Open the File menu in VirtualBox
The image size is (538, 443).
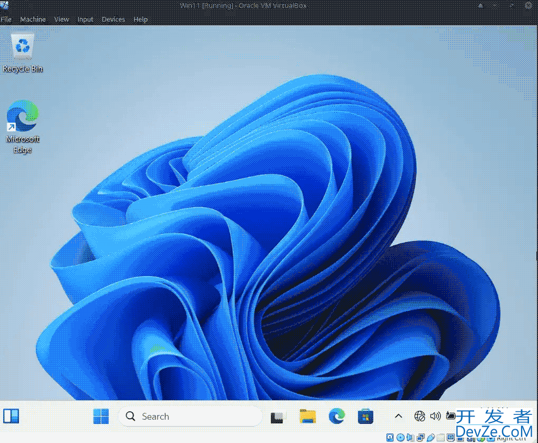pyautogui.click(x=6, y=19)
